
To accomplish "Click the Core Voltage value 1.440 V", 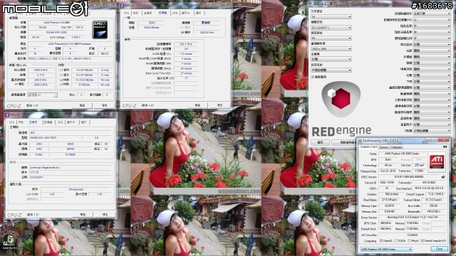I will click(76, 38).
